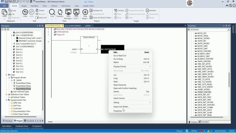
Task: Collapse the Logic tree node
Action: click(x=6, y=75)
